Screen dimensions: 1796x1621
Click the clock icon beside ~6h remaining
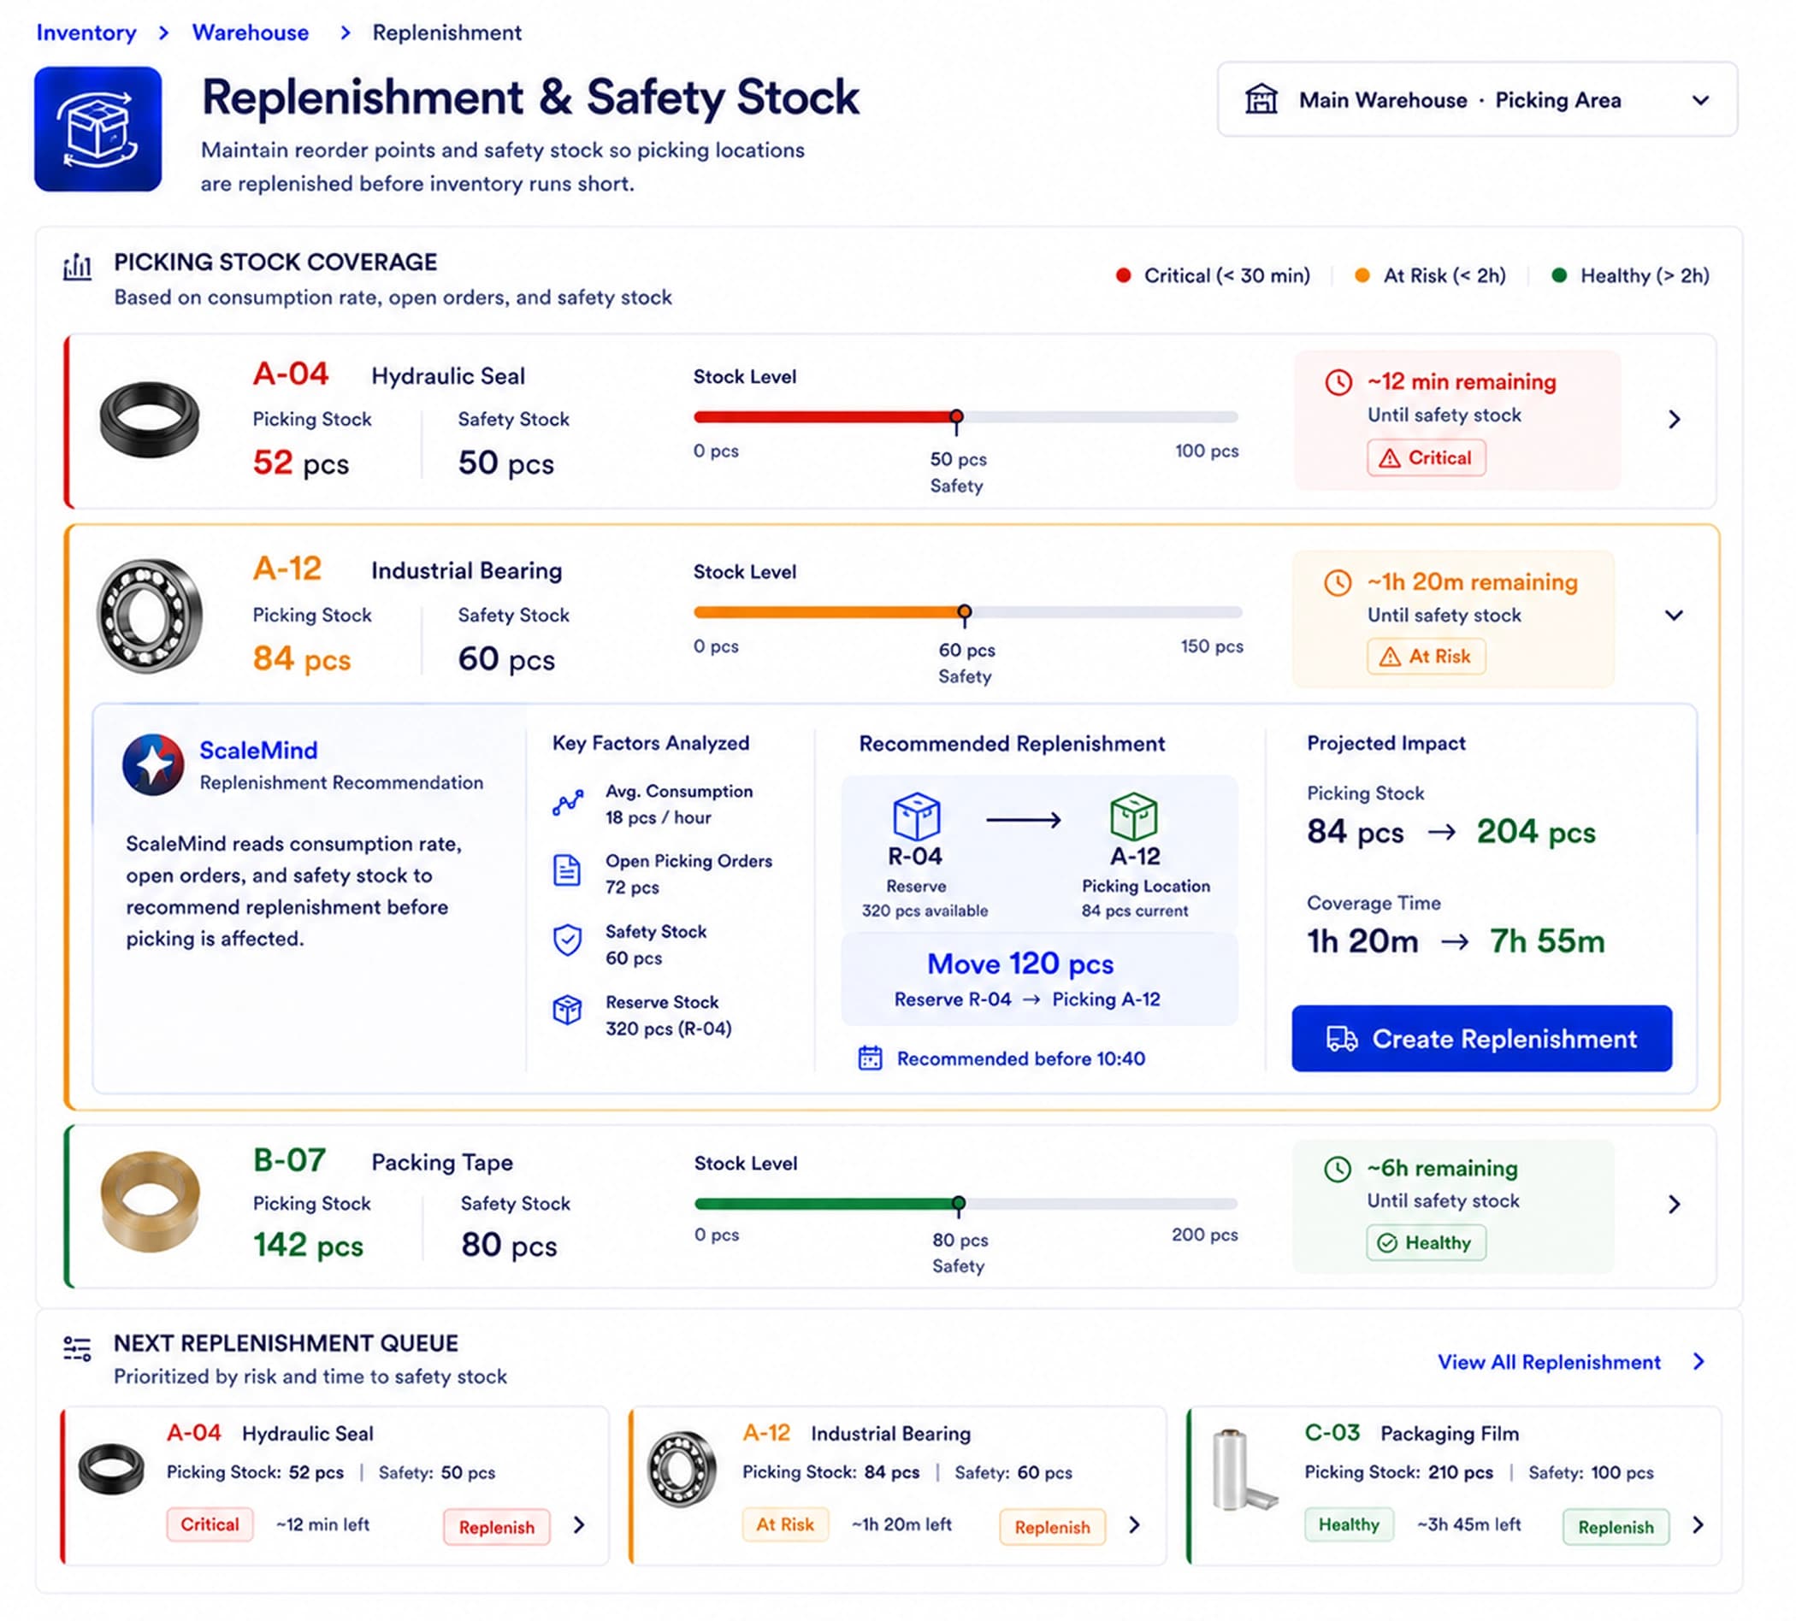(1338, 1169)
